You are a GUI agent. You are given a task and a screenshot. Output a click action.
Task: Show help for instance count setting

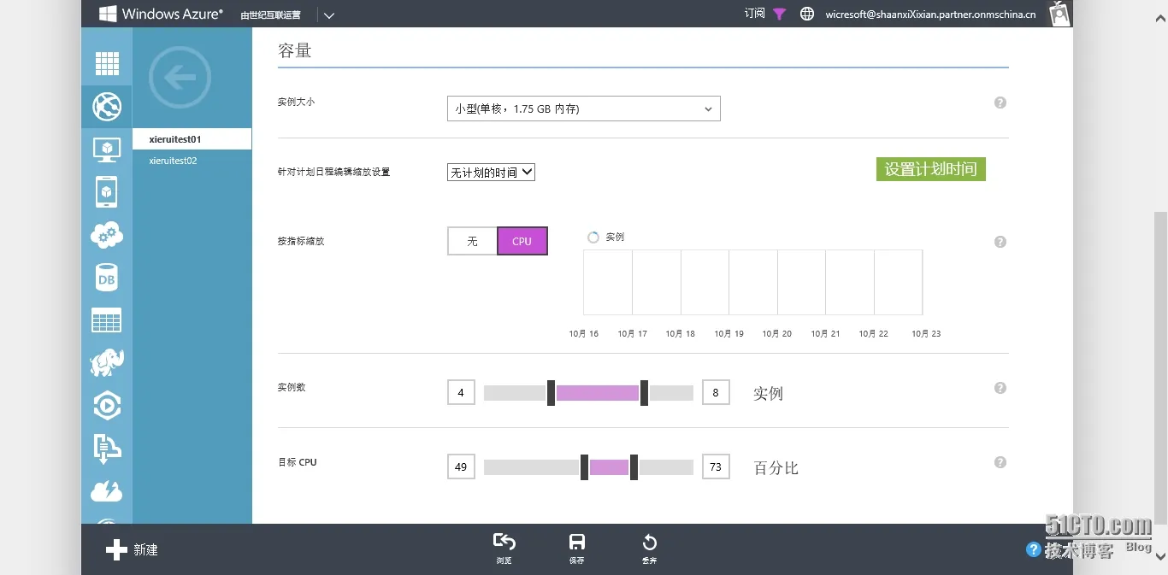click(1000, 388)
